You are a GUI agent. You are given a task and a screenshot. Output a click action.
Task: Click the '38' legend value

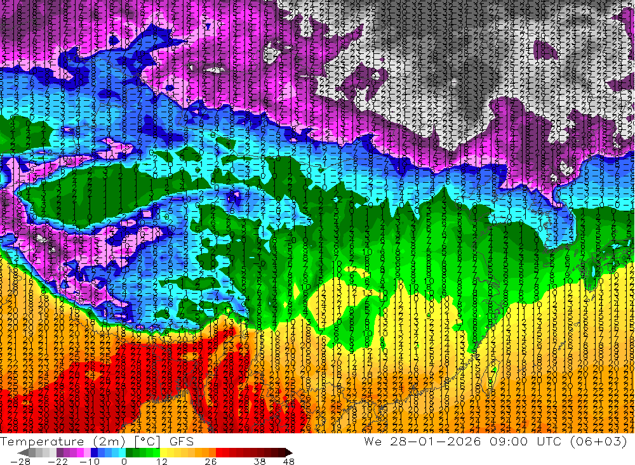coord(260,462)
